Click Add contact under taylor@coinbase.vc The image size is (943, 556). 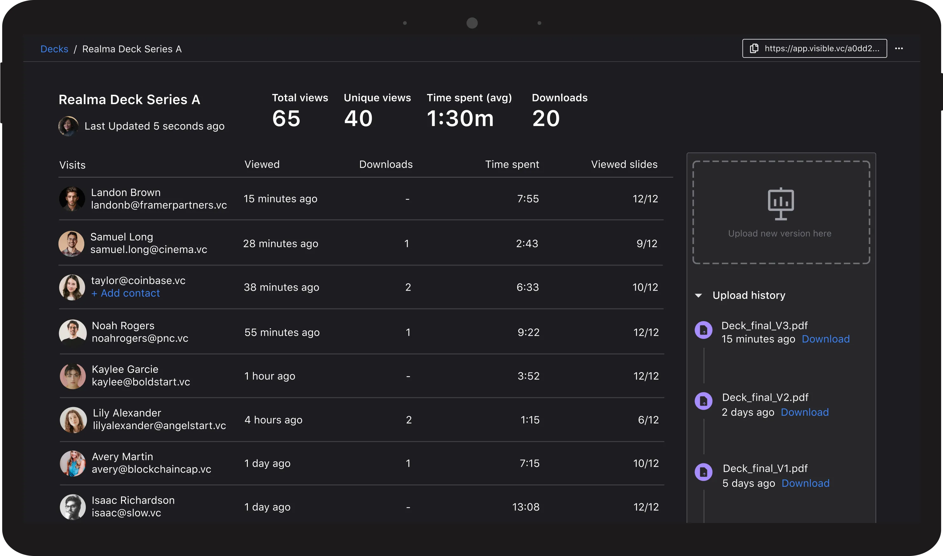126,293
